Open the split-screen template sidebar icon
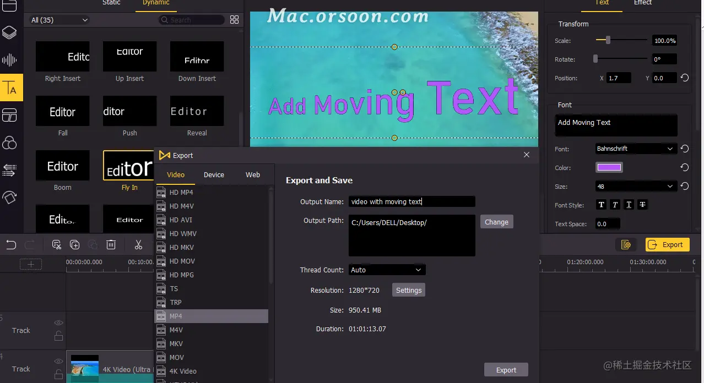Screen dimensions: 704x383 [x=9, y=116]
